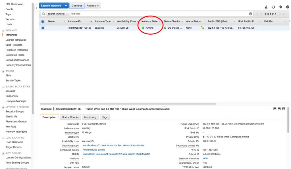Toggle checkbox for instance i-0a7592e3dd172c1eb
Viewport: 291px width, 169px height.
coord(43,28)
